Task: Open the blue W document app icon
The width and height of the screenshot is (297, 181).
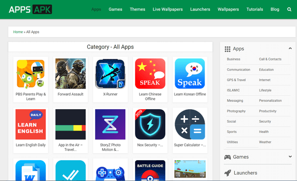Action: pyautogui.click(x=31, y=170)
